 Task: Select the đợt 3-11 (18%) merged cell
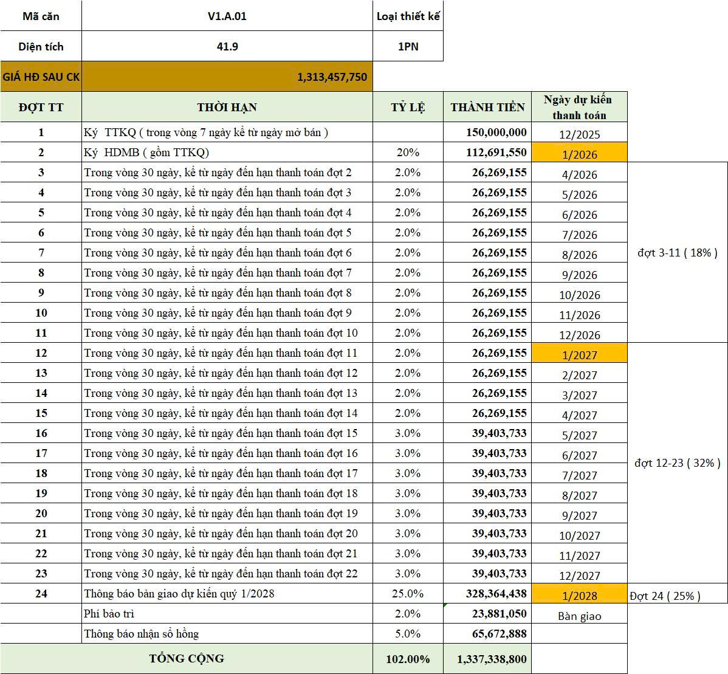[677, 252]
